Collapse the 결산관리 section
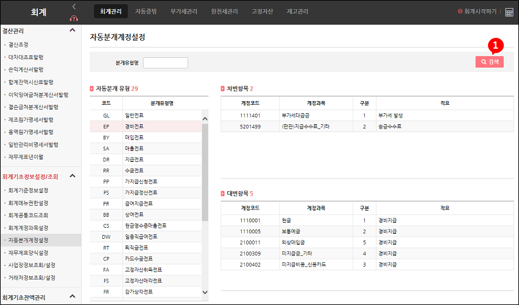The height and width of the screenshot is (305, 519). click(x=72, y=30)
